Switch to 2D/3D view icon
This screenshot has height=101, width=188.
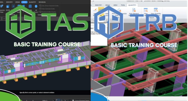click(8, 6)
